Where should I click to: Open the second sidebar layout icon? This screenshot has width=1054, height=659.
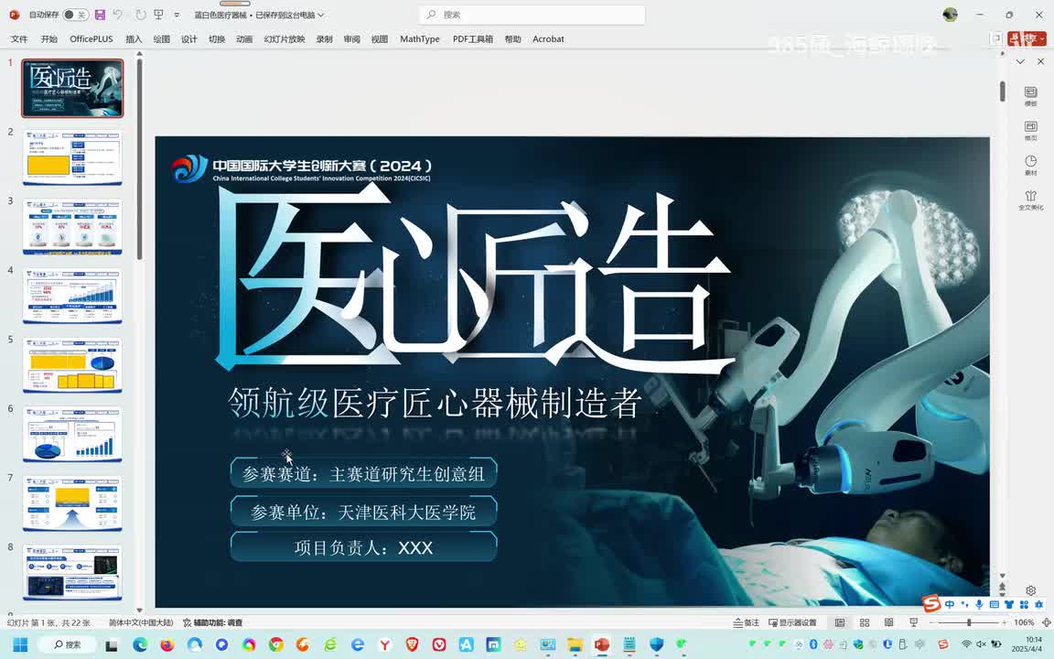pos(1030,131)
